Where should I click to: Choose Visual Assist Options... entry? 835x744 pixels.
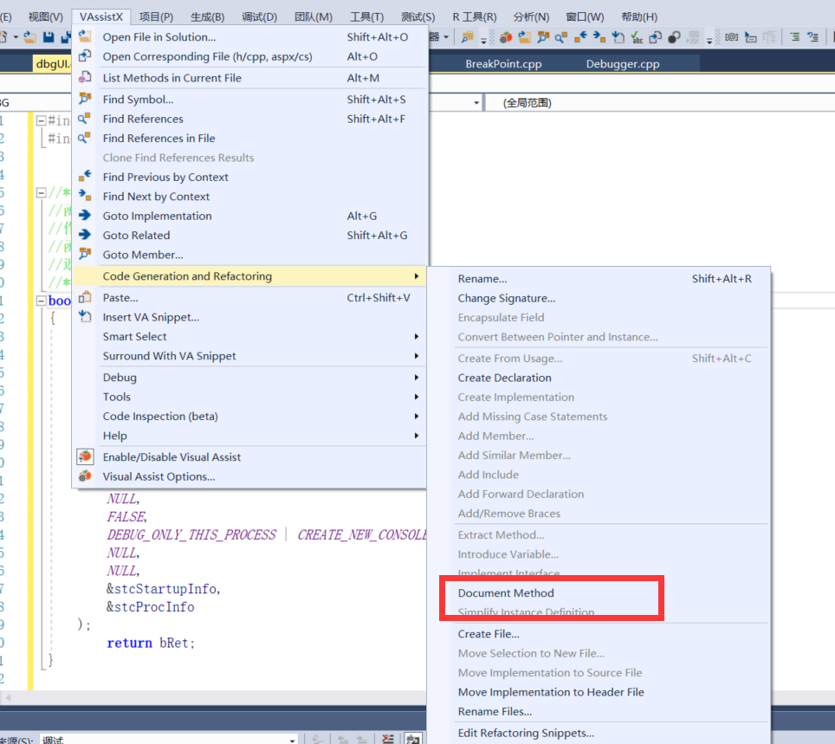pyautogui.click(x=249, y=476)
